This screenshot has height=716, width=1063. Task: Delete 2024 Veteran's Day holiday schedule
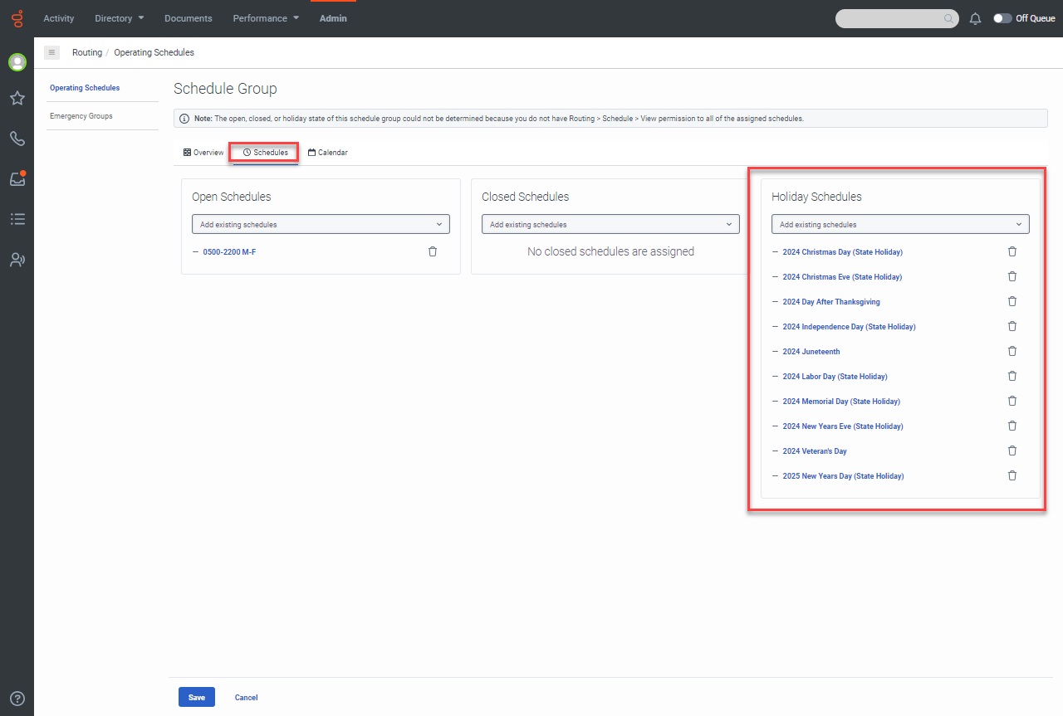[1012, 451]
